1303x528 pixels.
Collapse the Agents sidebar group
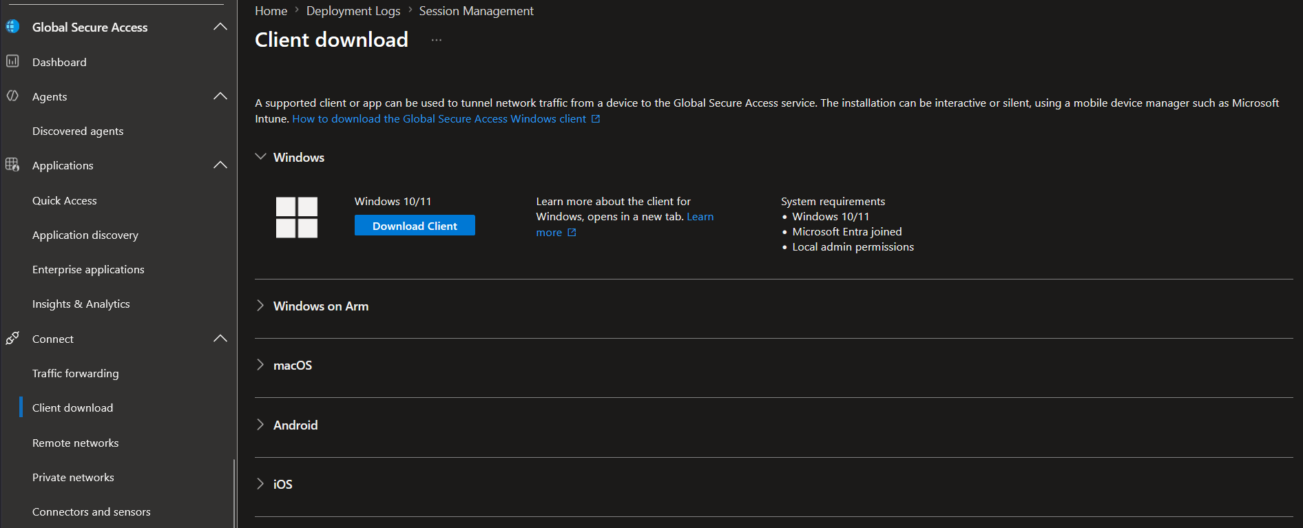tap(220, 96)
